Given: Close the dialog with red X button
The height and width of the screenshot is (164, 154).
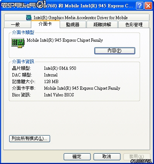Looking at the screenshot, I should coord(148,6).
